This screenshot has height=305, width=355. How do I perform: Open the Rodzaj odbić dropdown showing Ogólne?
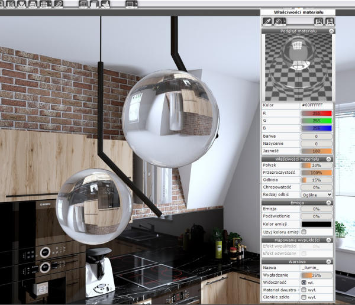point(317,195)
